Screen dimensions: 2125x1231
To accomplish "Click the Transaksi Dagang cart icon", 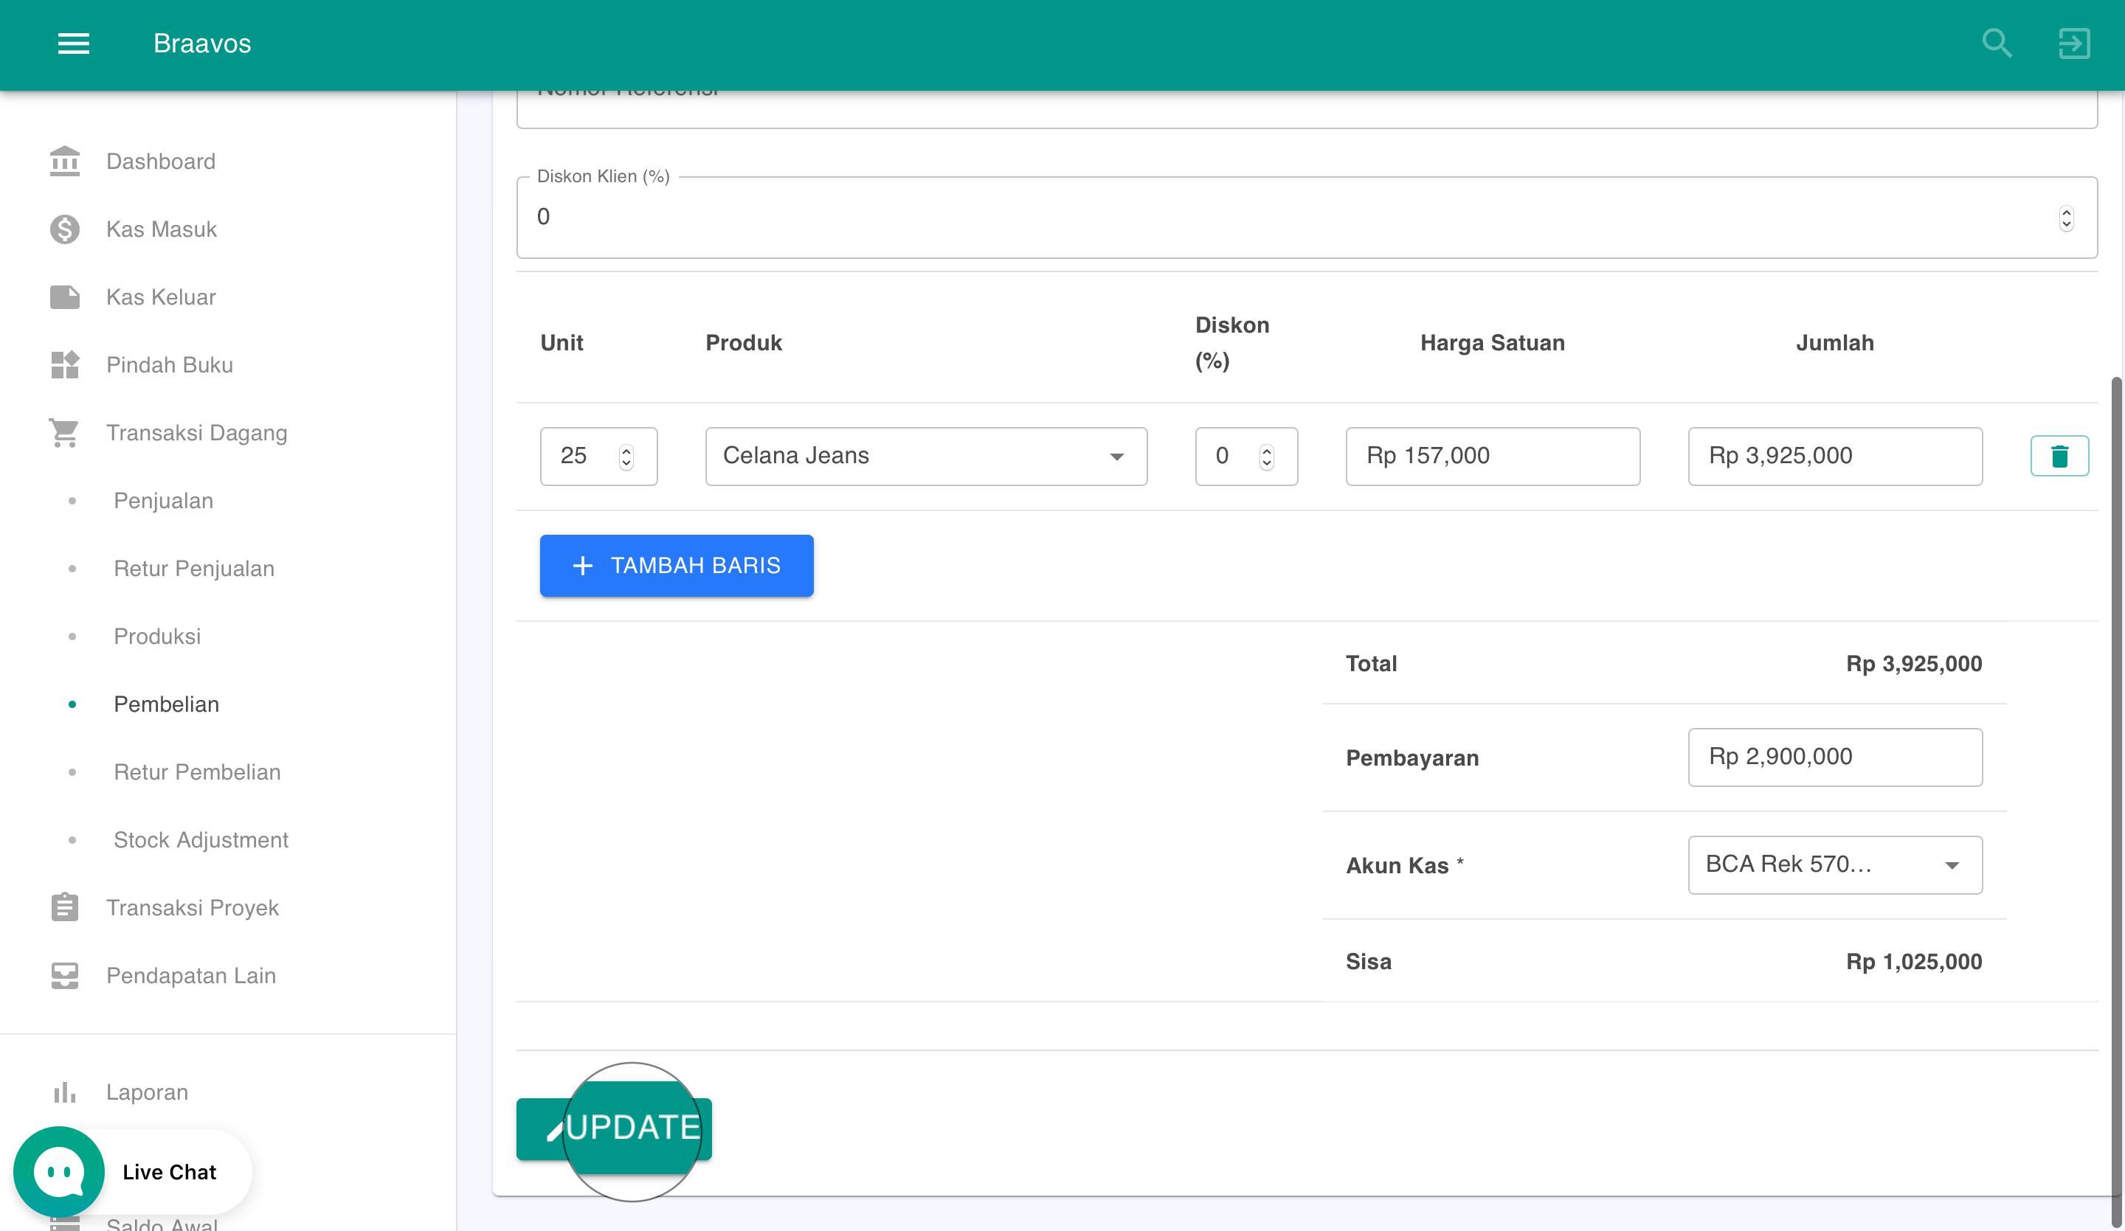I will 64,432.
